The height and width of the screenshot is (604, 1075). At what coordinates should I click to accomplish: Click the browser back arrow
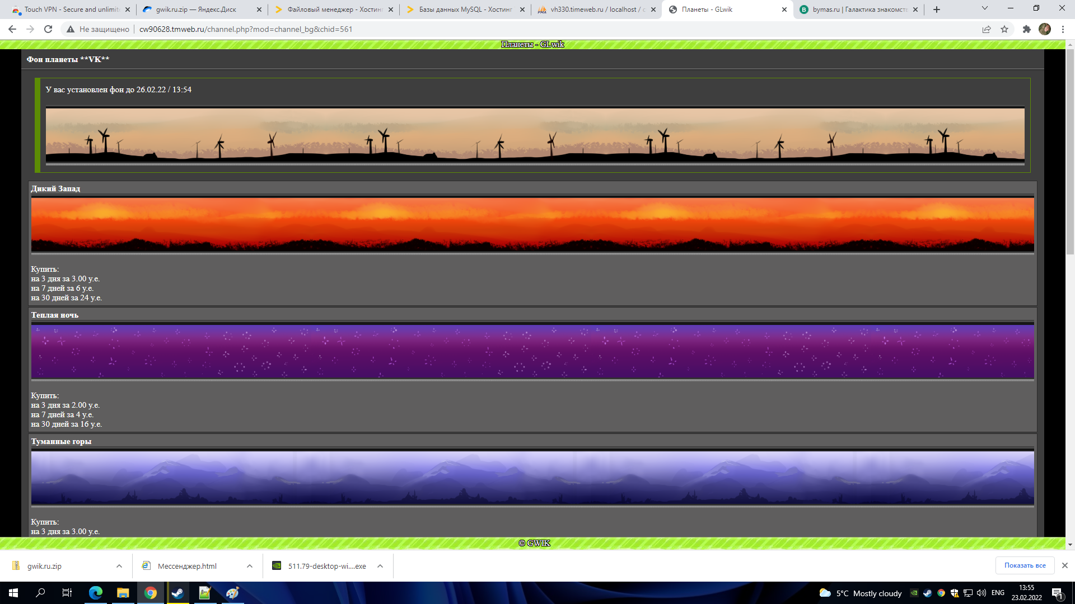[12, 29]
